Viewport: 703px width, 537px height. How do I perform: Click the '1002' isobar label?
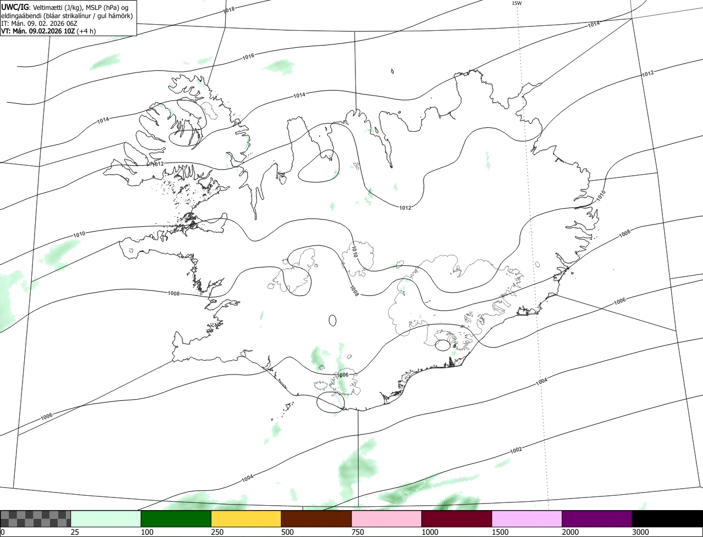(516, 450)
